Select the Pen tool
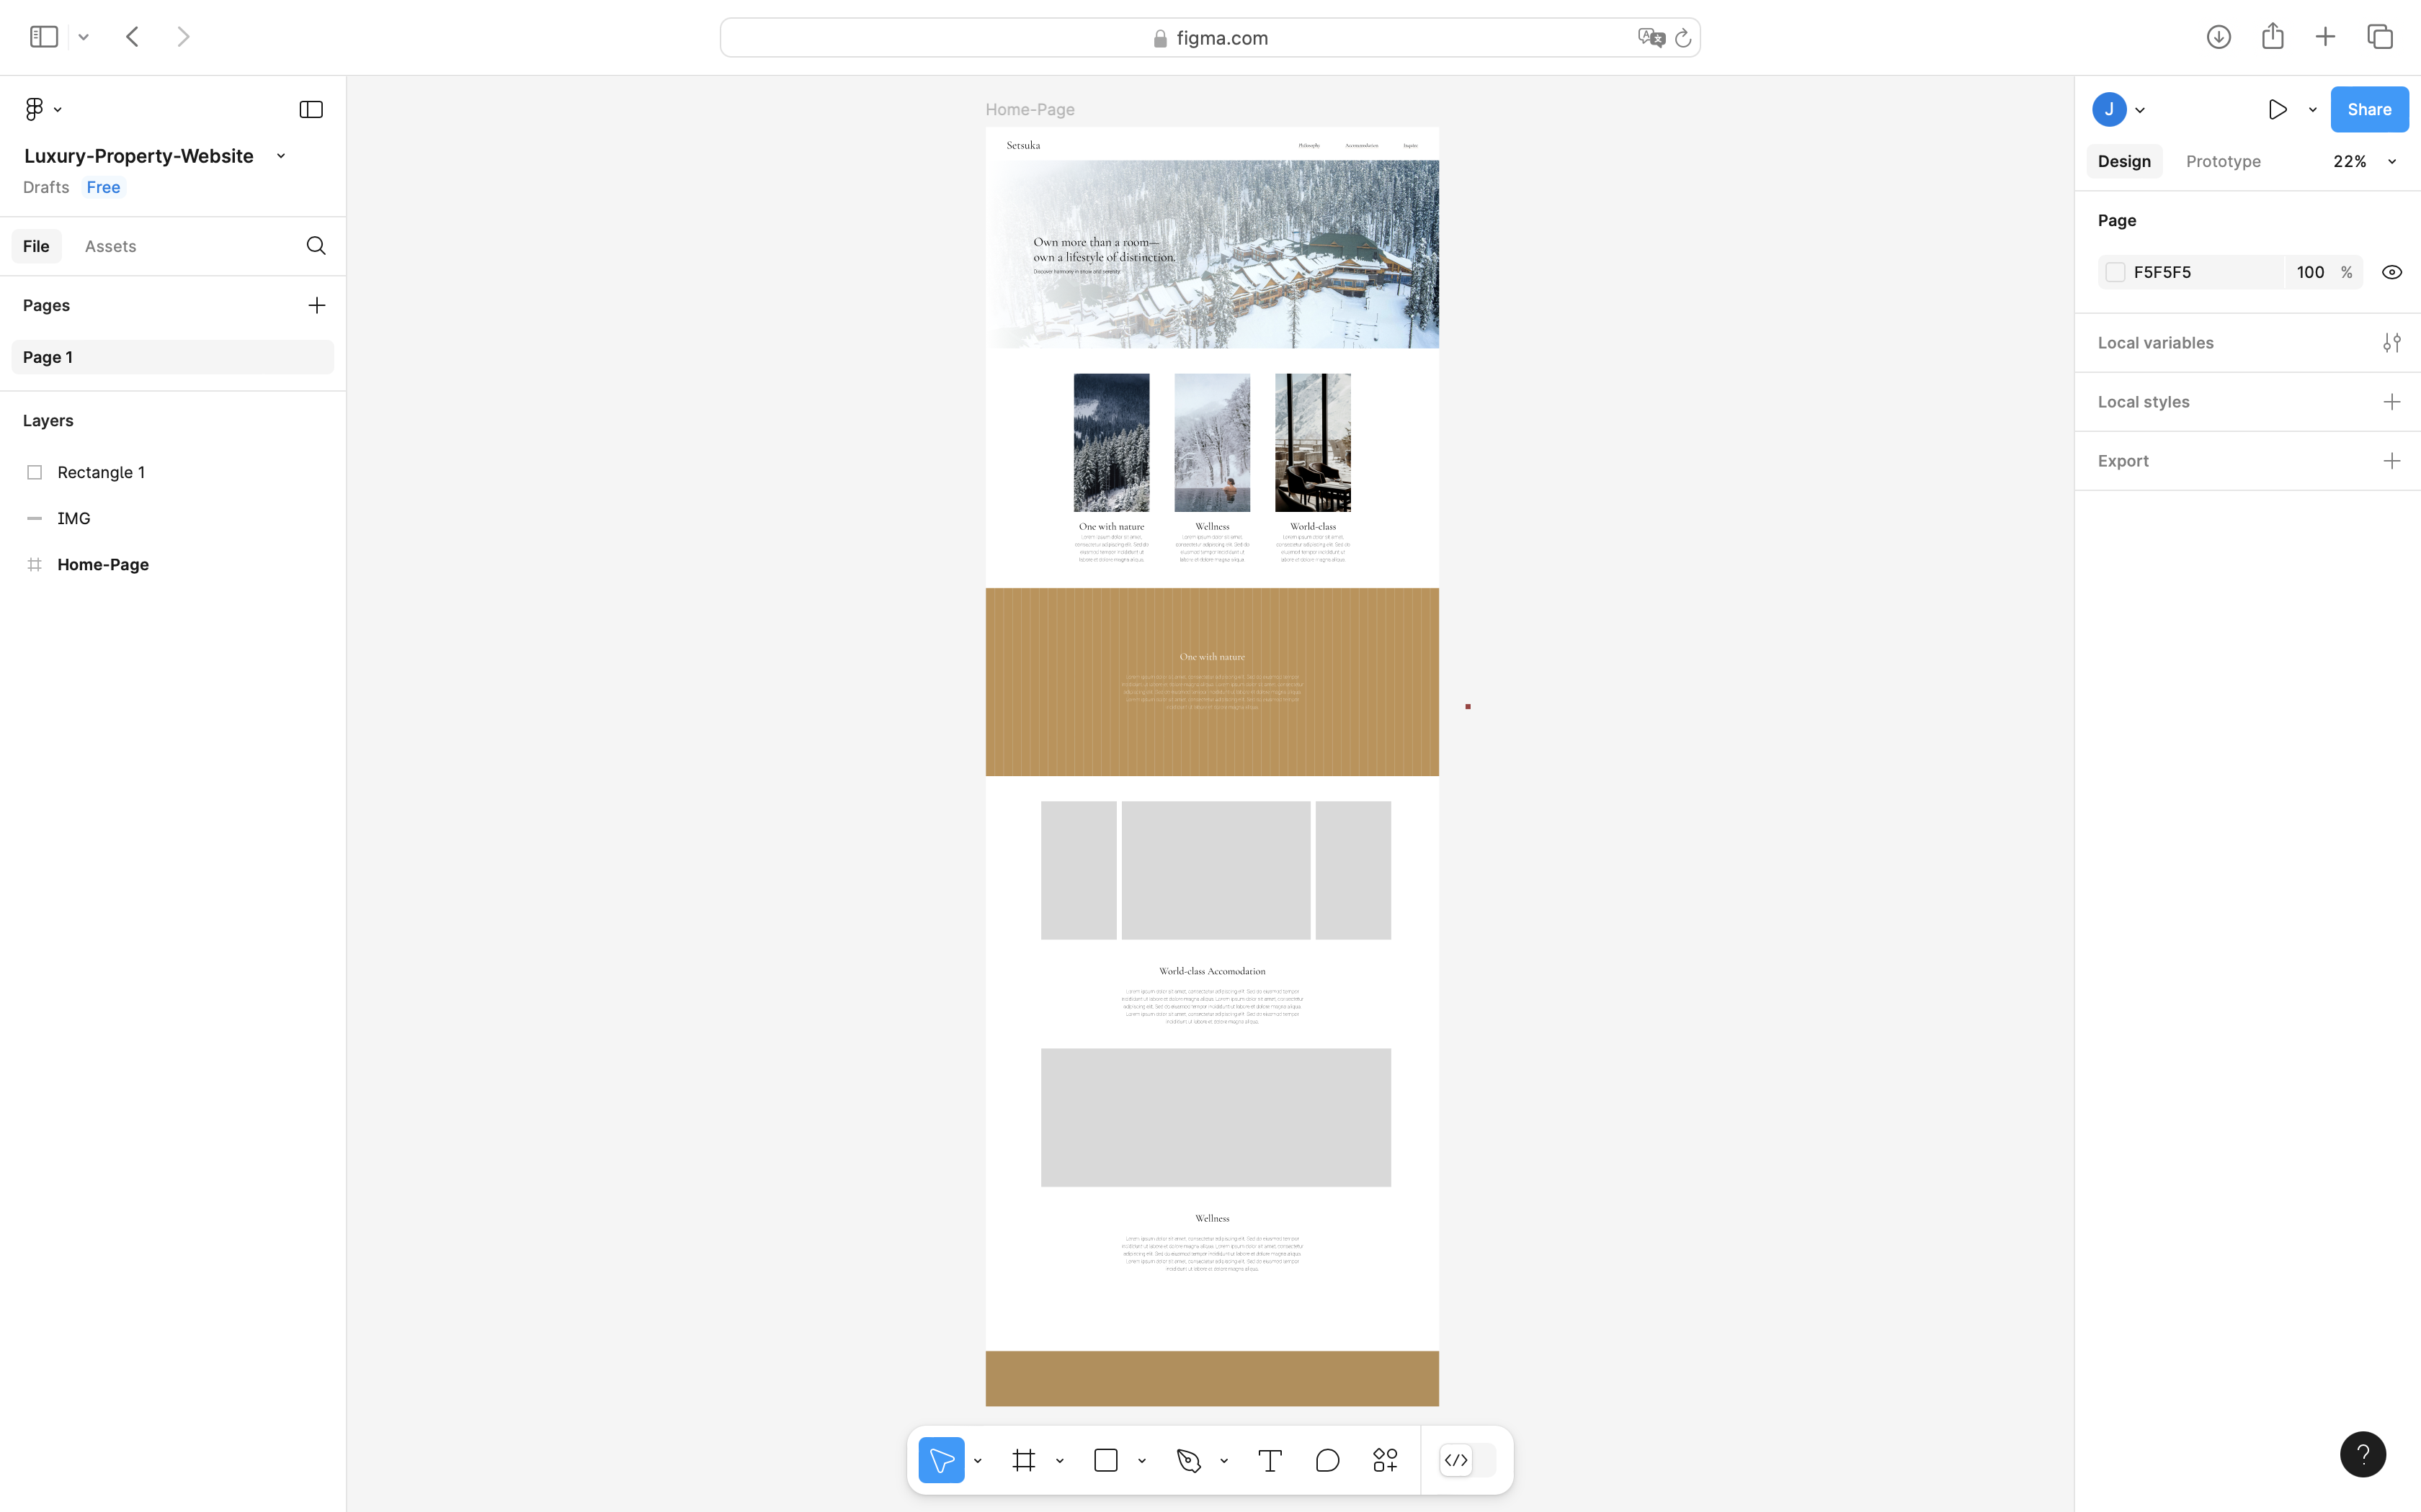The image size is (2421, 1512). 1188,1461
